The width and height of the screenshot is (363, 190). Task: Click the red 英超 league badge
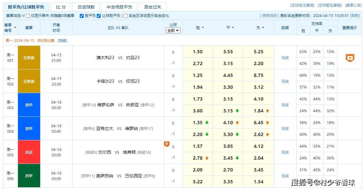coord(29,152)
